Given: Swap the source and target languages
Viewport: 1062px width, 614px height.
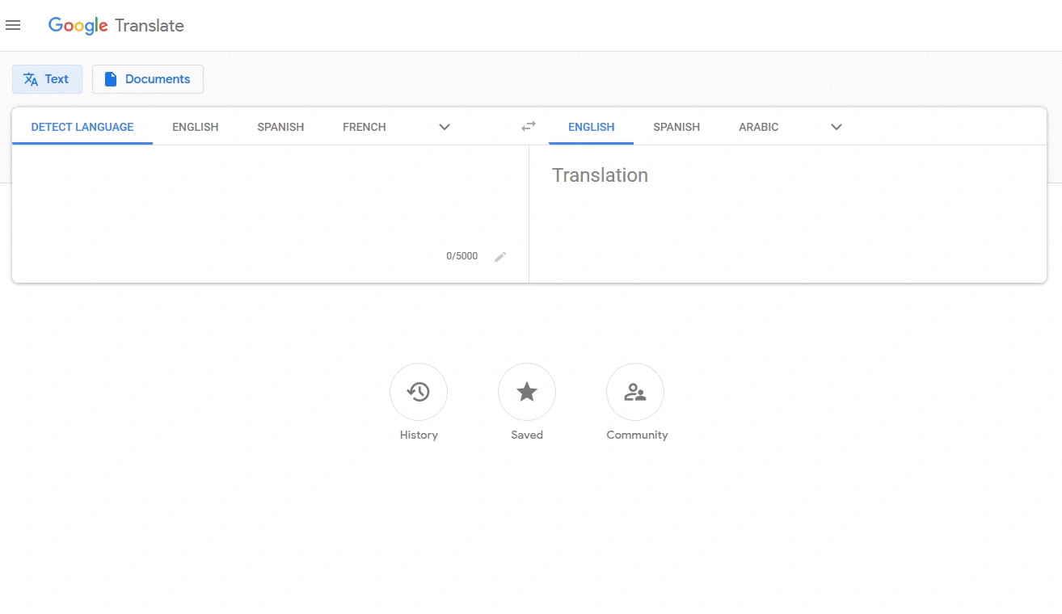Looking at the screenshot, I should pyautogui.click(x=528, y=126).
